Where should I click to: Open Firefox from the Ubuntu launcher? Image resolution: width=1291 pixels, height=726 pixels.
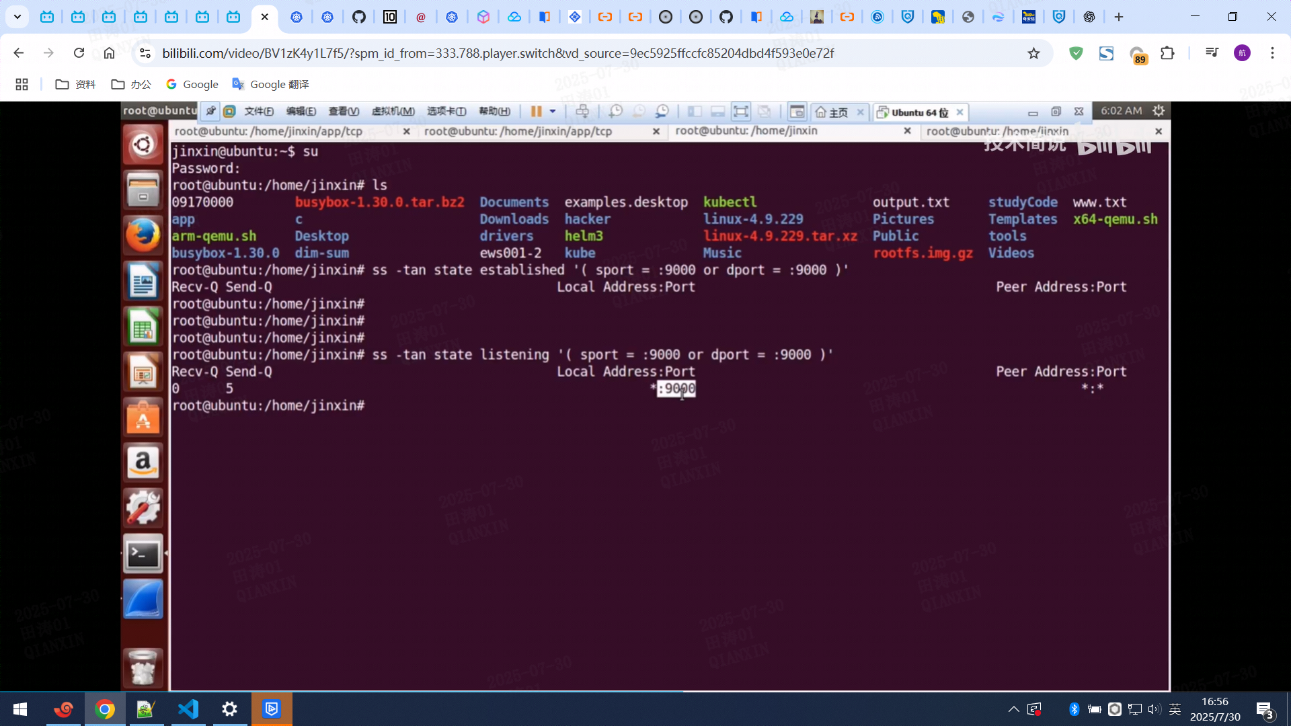click(143, 235)
